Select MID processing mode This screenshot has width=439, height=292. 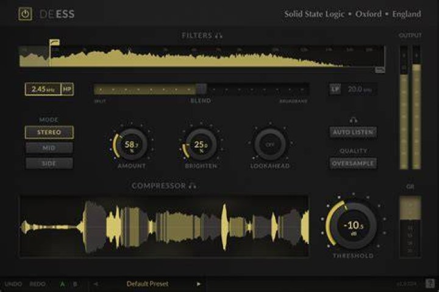coord(49,148)
